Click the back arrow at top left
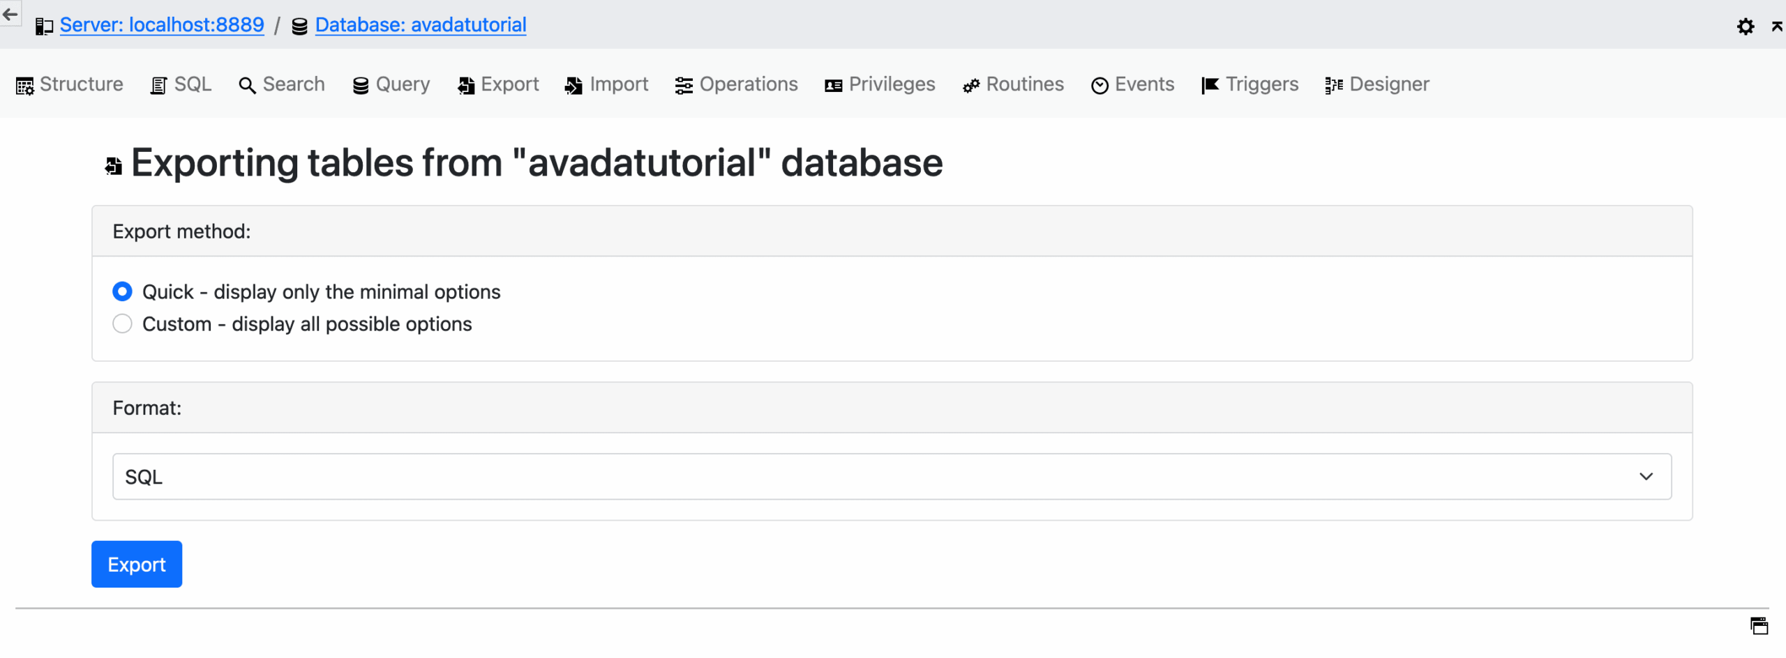The height and width of the screenshot is (658, 1786). (10, 14)
